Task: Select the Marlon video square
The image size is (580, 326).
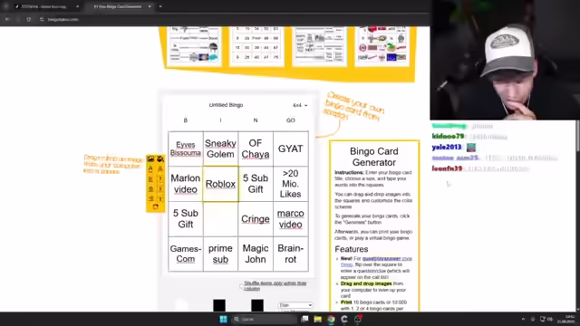Action: tap(186, 184)
